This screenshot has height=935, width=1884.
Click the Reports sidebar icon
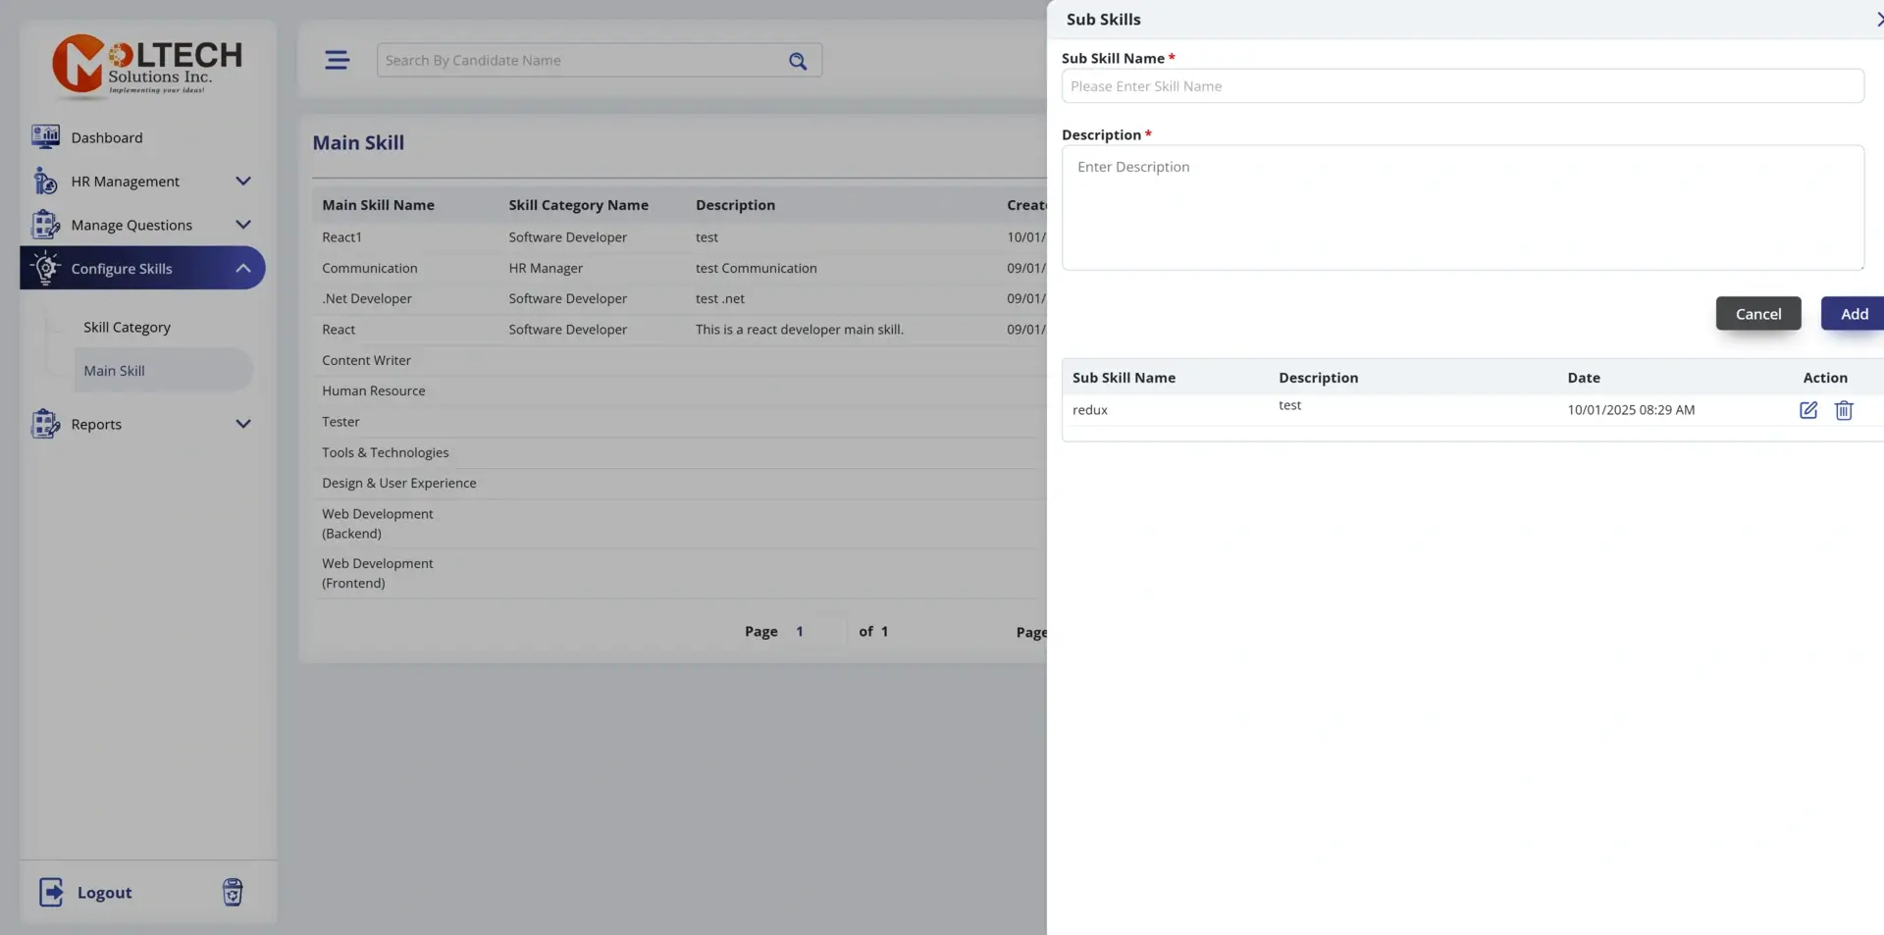pos(45,424)
